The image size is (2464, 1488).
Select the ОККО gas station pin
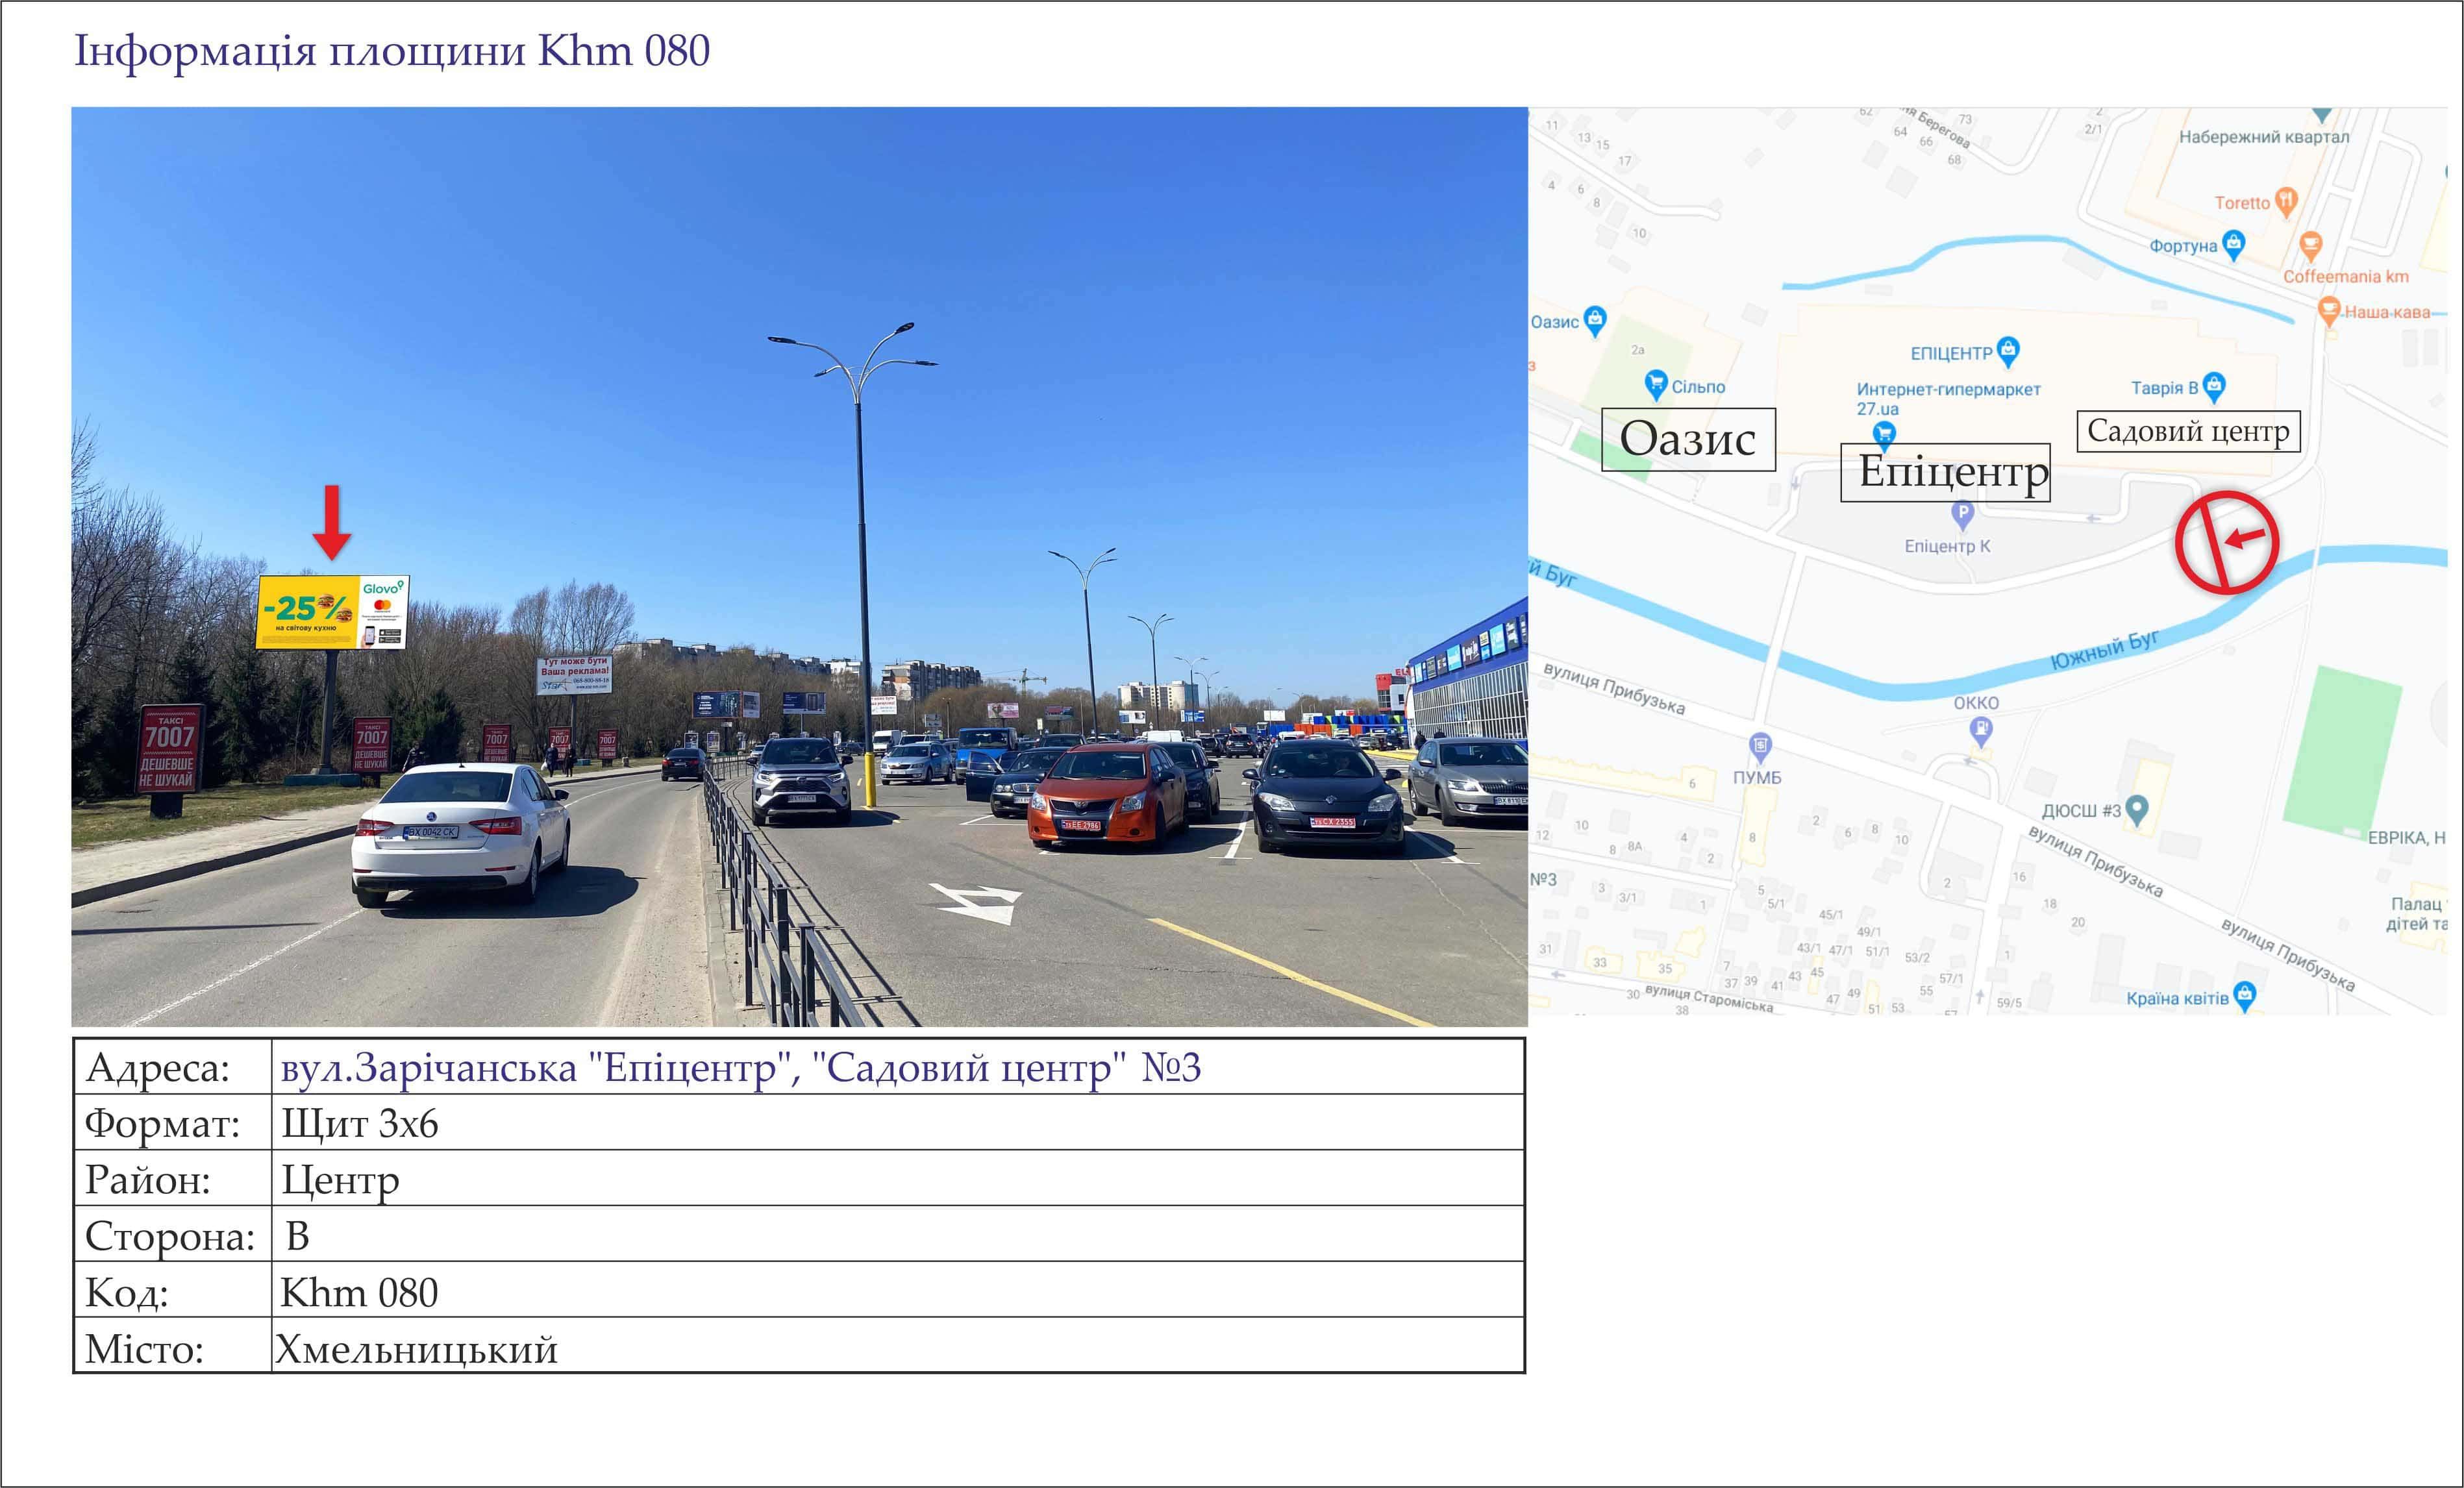[x=1980, y=732]
